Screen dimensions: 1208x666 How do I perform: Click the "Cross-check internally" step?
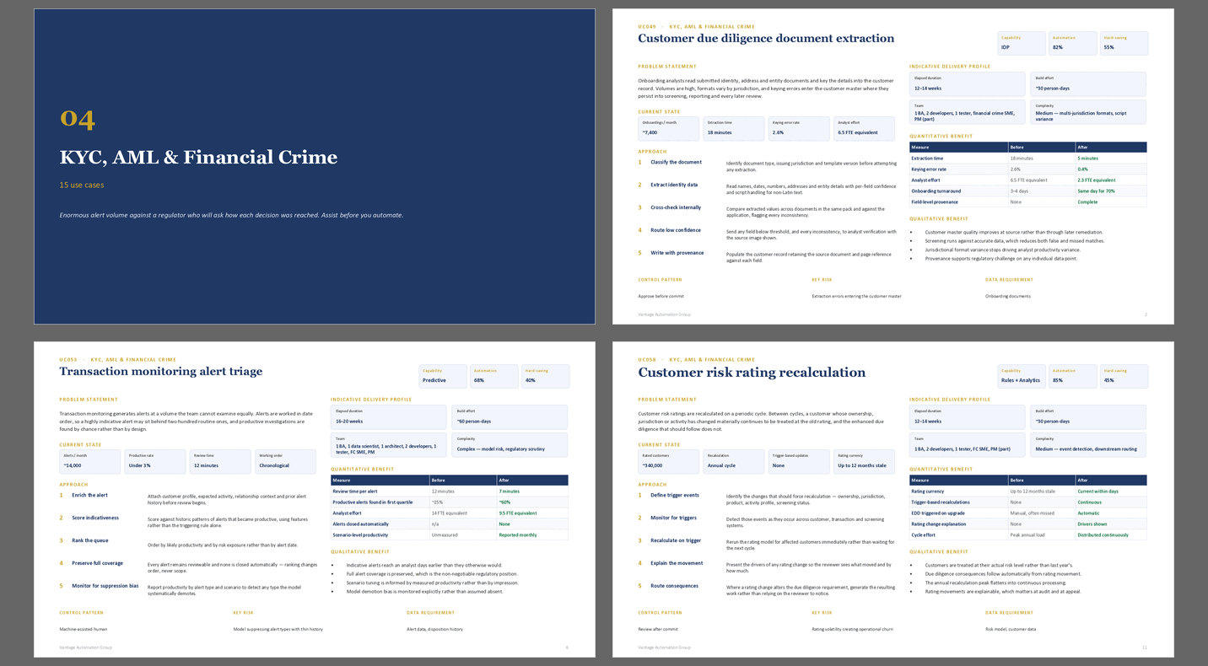click(x=676, y=207)
